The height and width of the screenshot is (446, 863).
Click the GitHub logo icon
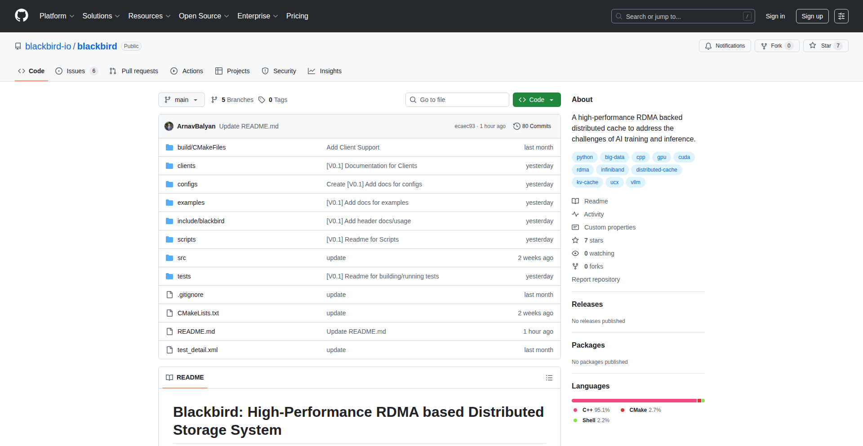click(22, 16)
